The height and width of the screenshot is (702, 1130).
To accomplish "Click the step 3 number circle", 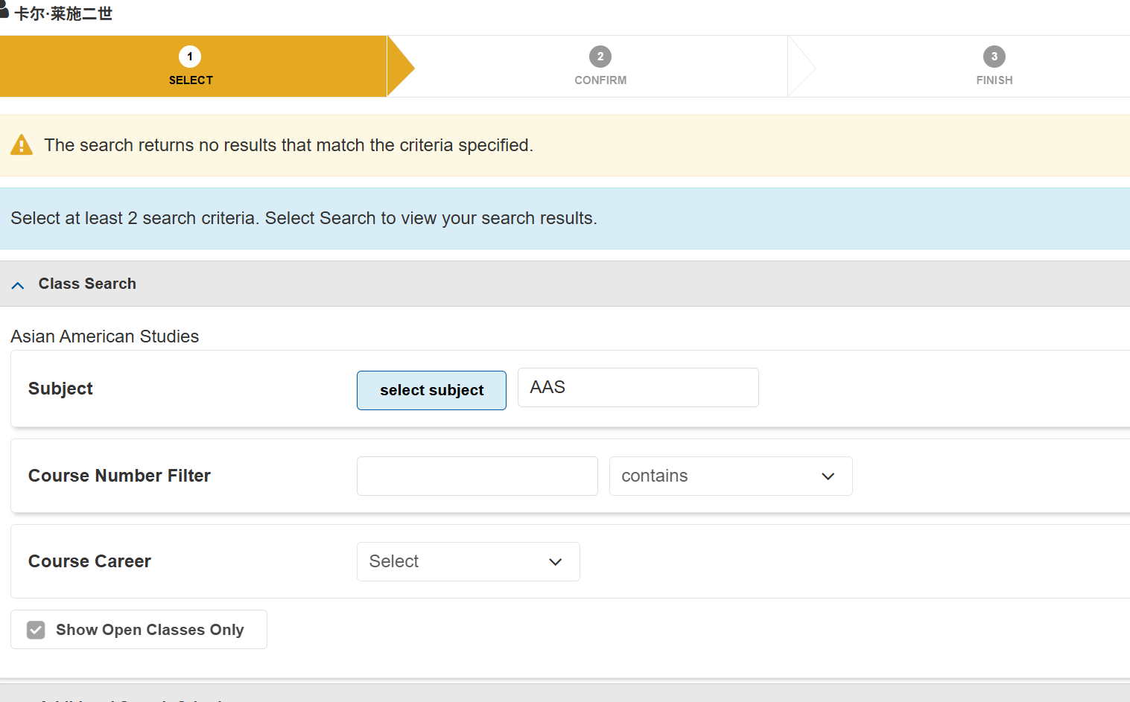I will tap(994, 57).
